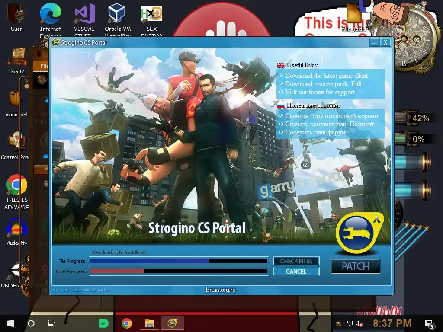This screenshot has width=443, height=332.
Task: Select Strogino CS Portal taskbar button
Action: coord(173,323)
